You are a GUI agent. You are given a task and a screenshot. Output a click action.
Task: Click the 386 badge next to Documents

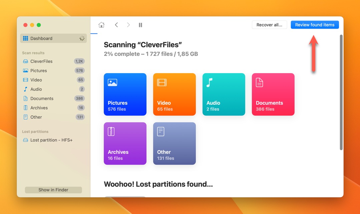click(79, 98)
